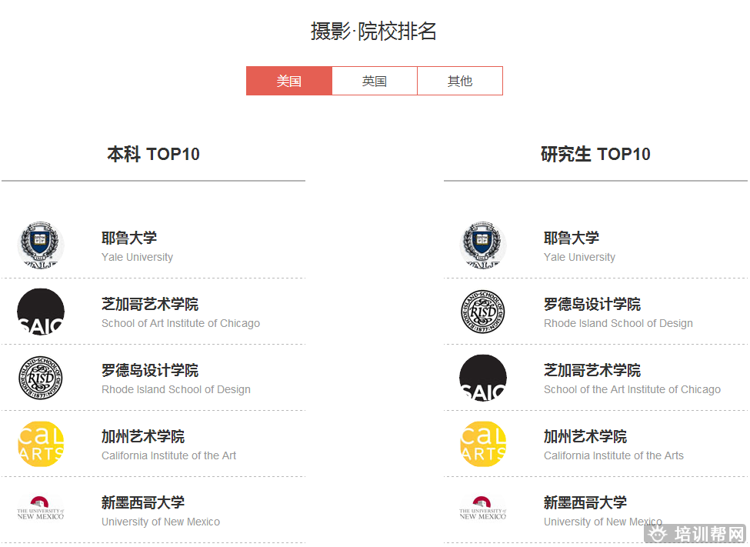Select the 美国 tab
750x547 pixels.
[x=289, y=81]
